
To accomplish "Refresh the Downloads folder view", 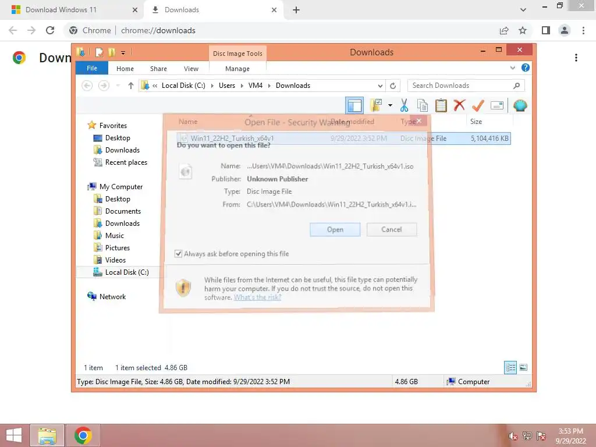I will click(x=393, y=86).
